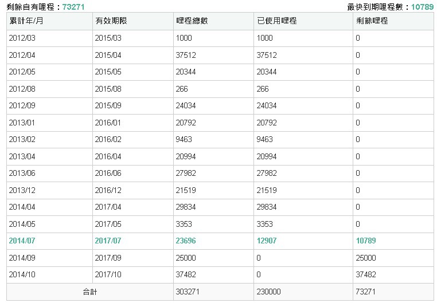
Task: Select the 最快到期哩程數 value 10789 at top
Action: (x=423, y=7)
